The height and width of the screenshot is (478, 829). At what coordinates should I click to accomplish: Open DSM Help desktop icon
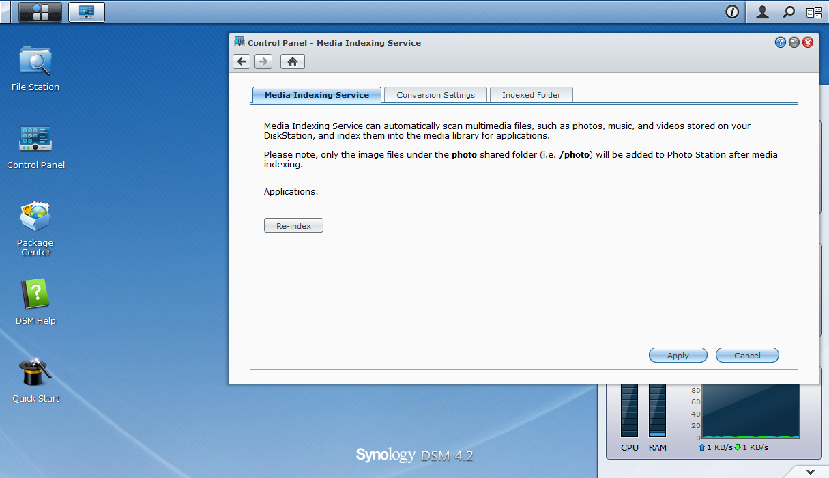(35, 302)
